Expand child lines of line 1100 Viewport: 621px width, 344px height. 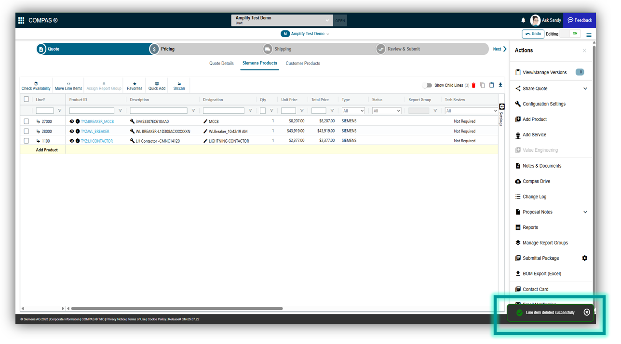point(38,141)
